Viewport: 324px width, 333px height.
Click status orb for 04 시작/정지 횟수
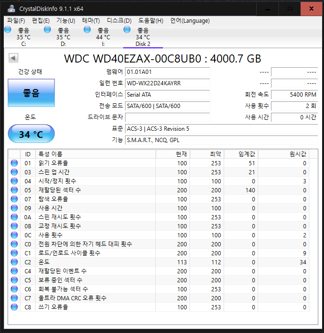point(14,181)
